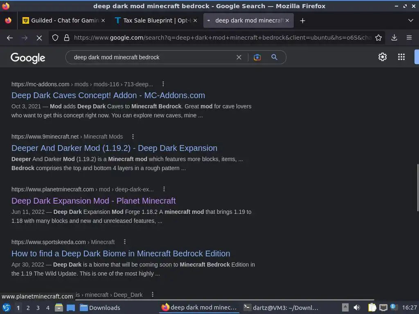Click the page vertical scrollbar
The image size is (419, 314).
pos(418,188)
